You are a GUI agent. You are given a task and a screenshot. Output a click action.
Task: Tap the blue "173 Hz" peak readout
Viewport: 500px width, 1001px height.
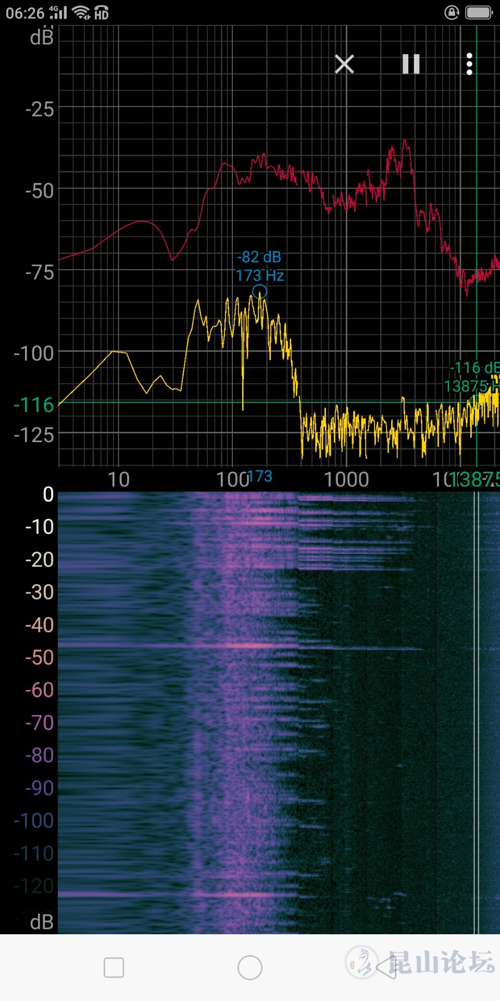point(259,275)
